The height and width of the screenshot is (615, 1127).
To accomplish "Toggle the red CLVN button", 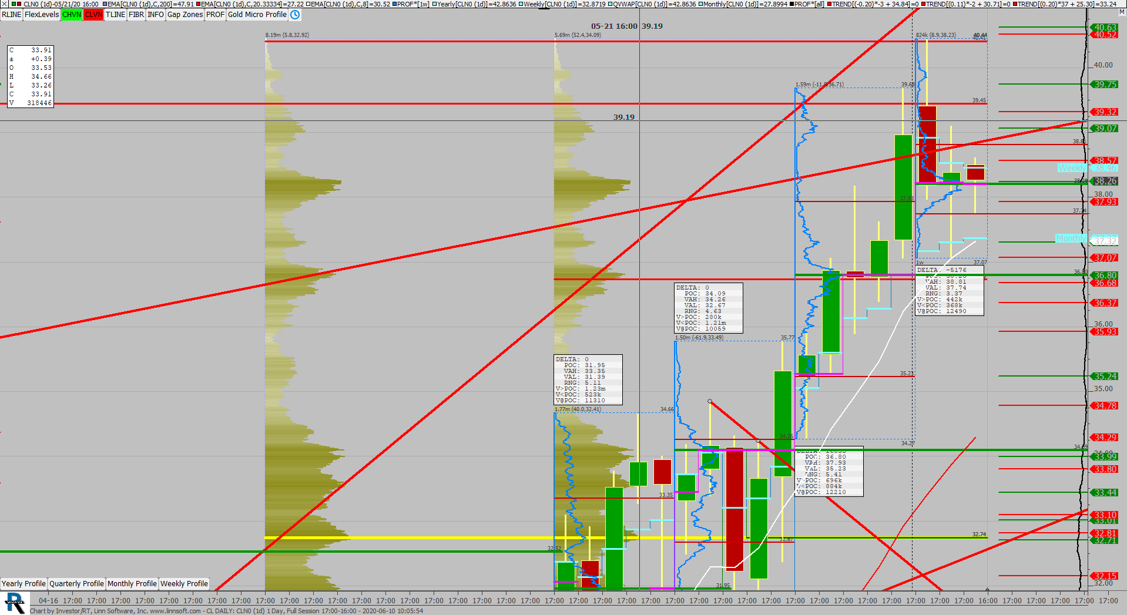I will click(93, 15).
